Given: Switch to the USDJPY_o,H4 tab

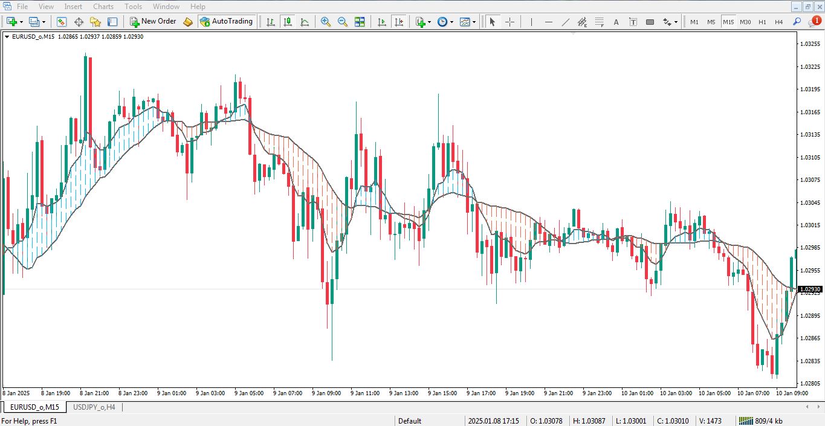Looking at the screenshot, I should (x=94, y=407).
